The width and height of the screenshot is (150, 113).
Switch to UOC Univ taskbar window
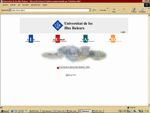point(97,111)
